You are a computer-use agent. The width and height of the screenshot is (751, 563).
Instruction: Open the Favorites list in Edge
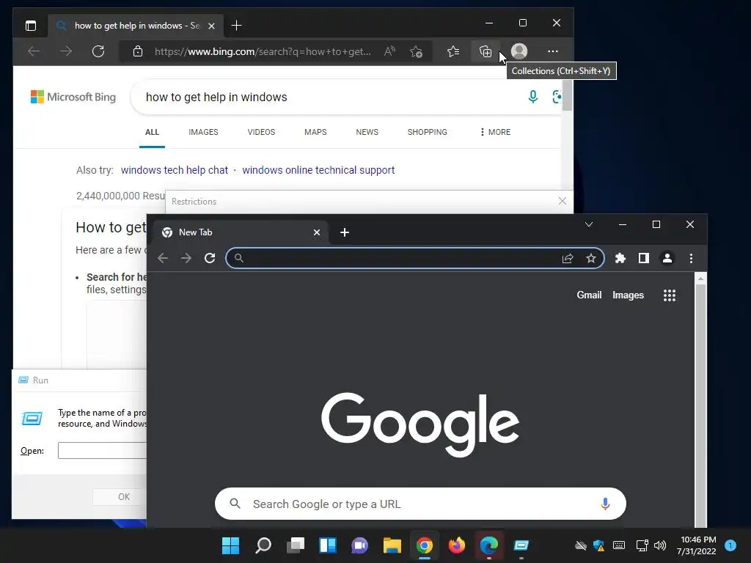(453, 51)
